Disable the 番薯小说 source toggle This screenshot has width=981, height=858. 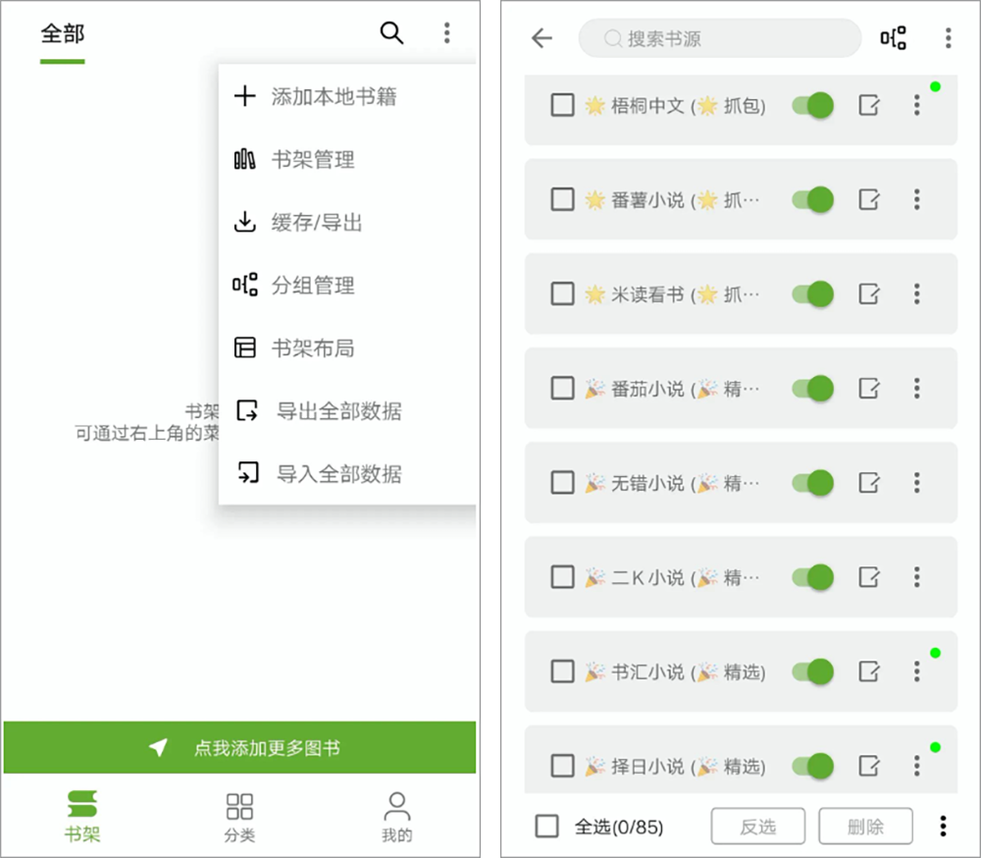[x=811, y=199]
